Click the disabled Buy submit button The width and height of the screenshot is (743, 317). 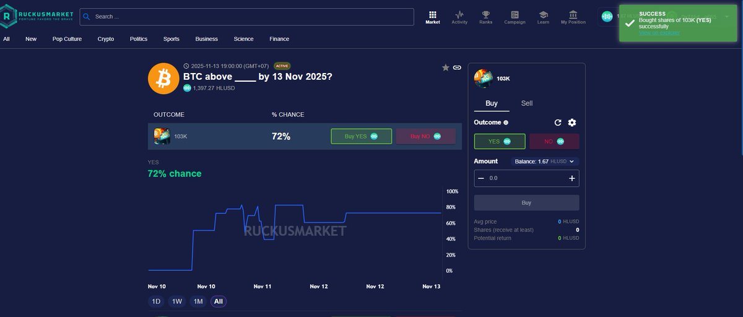pyautogui.click(x=526, y=202)
